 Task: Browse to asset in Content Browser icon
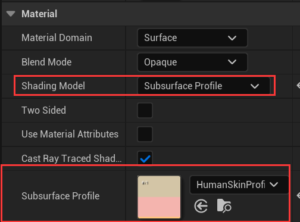click(224, 206)
